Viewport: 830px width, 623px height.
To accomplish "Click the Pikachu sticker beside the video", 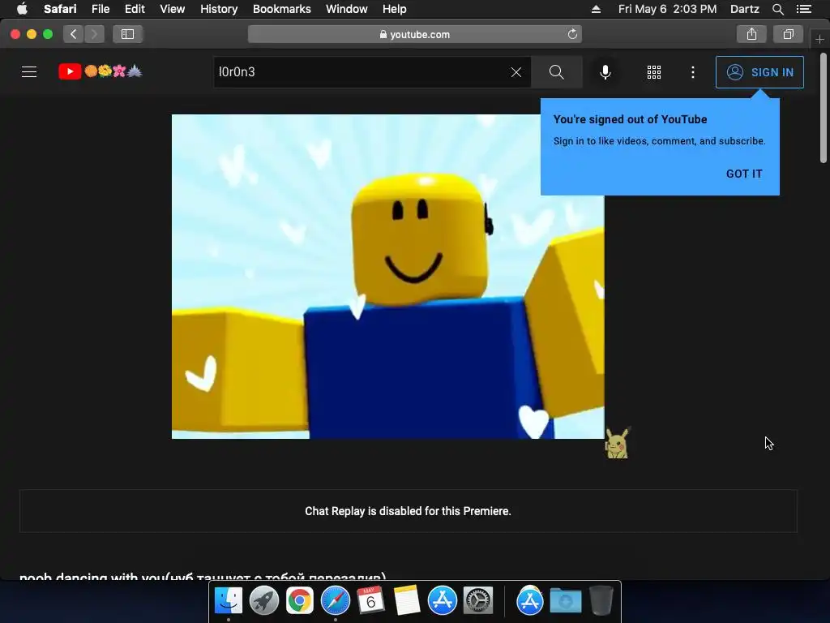I will coord(617,444).
